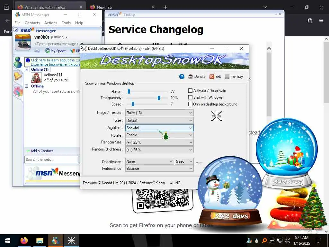Open the Deactivation dropdown showing None
The width and height of the screenshot is (329, 247).
pyautogui.click(x=150, y=161)
